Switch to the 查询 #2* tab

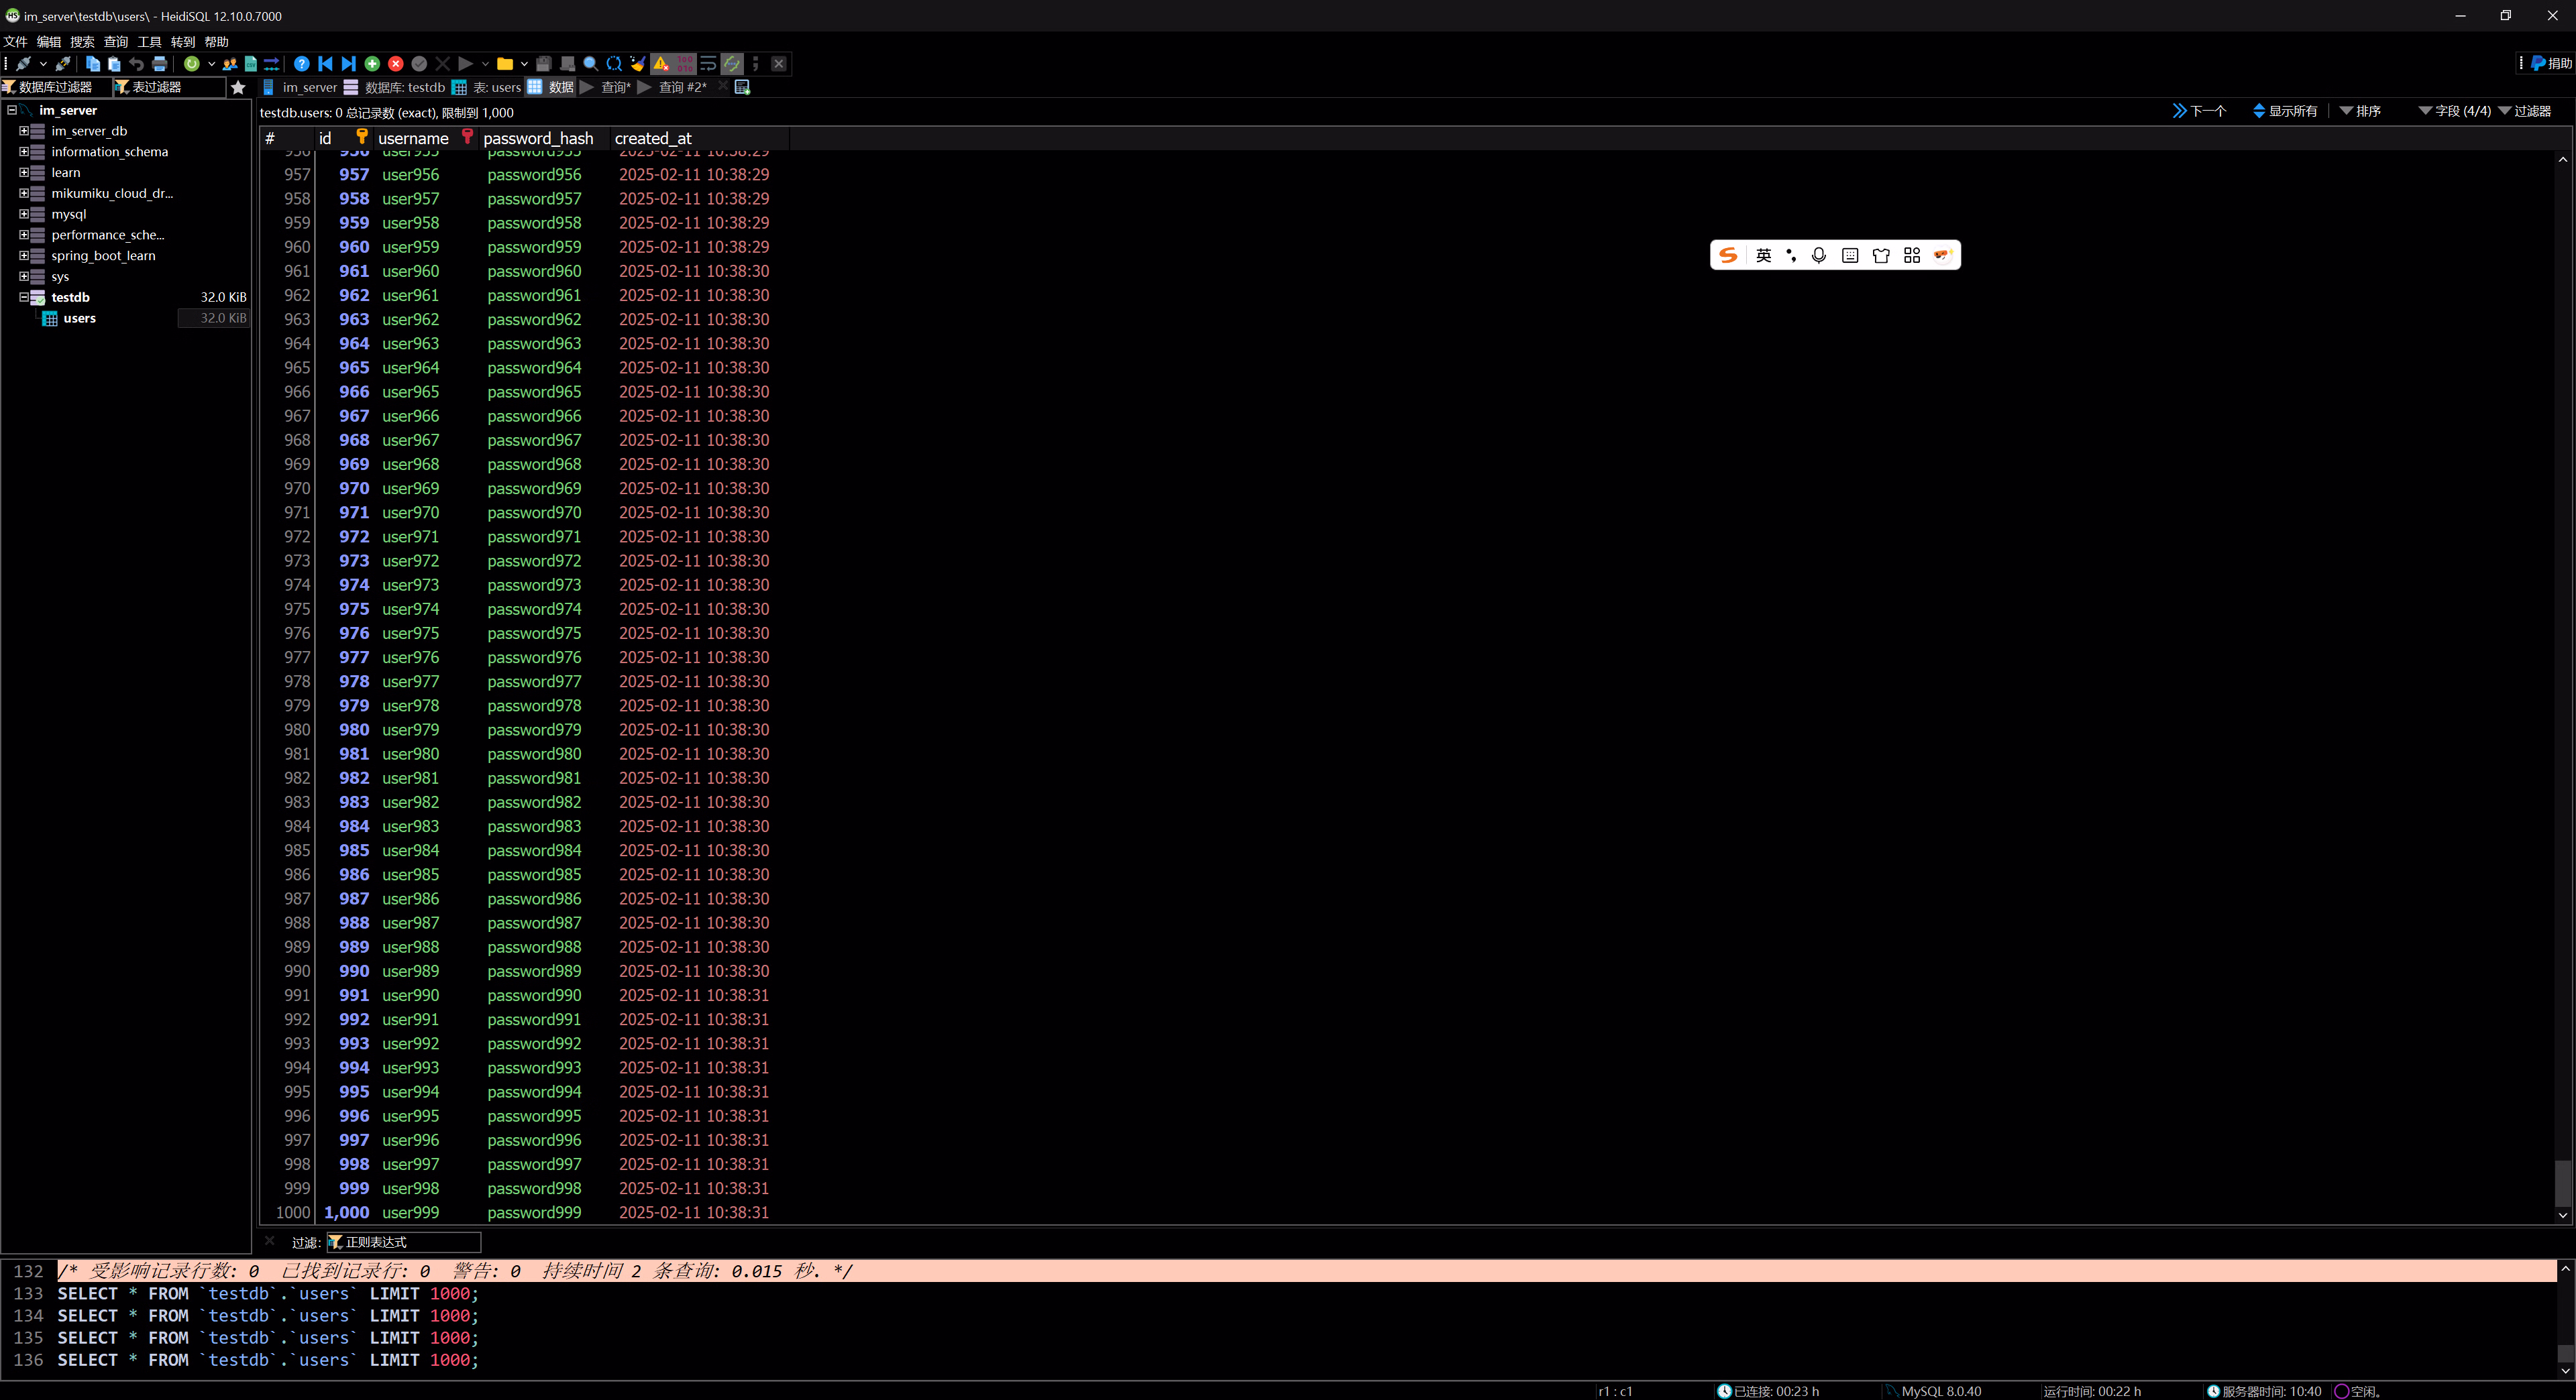tap(681, 88)
